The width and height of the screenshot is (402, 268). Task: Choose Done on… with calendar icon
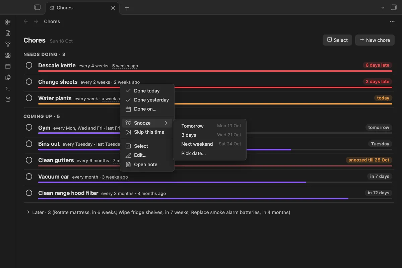pos(147,109)
